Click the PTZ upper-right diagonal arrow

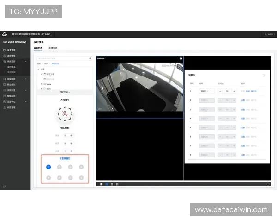70,109
